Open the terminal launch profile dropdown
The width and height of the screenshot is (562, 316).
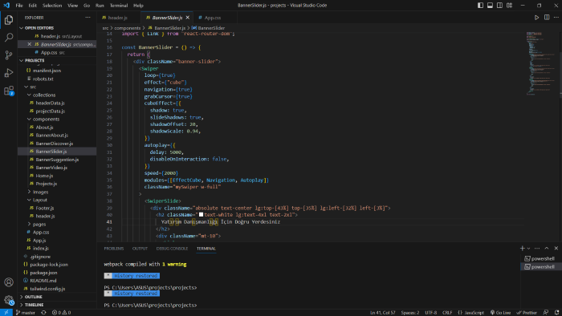point(528,249)
